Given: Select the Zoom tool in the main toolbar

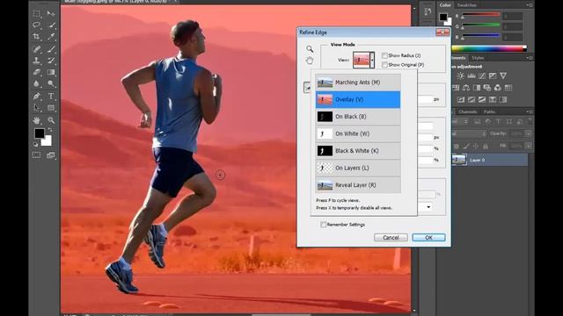Looking at the screenshot, I should [51, 120].
